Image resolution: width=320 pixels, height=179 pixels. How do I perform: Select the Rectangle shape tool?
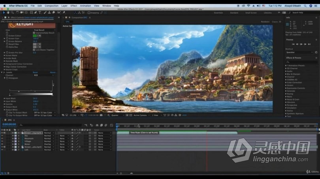[32, 13]
